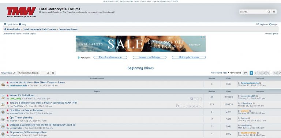
Task: View latest post icon by Ydendhahe
Action: (254, 104)
